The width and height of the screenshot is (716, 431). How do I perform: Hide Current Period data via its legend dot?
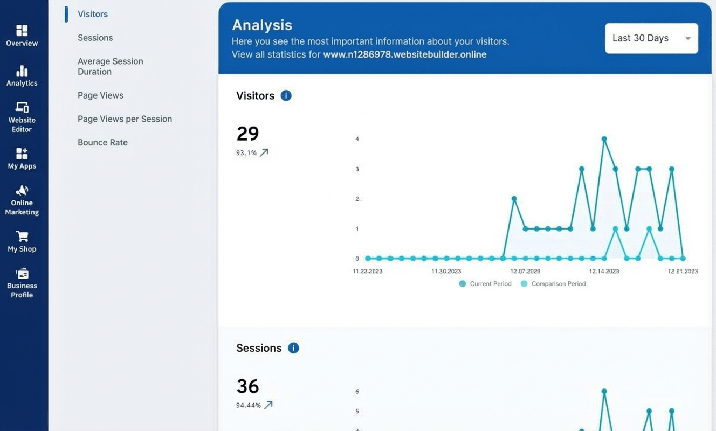462,283
